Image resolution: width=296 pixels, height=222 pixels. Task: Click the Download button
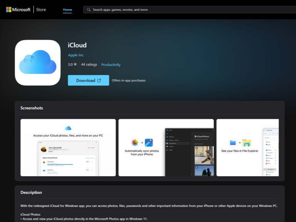click(x=89, y=80)
